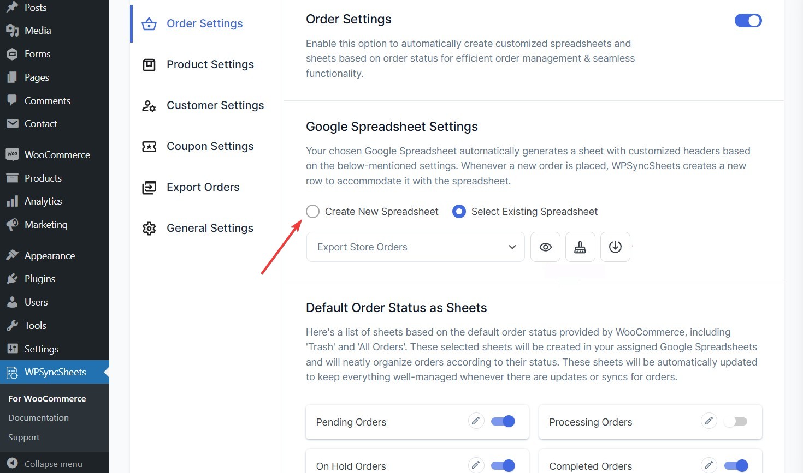Click the WooCommerce logo icon
This screenshot has width=803, height=473.
(12, 154)
